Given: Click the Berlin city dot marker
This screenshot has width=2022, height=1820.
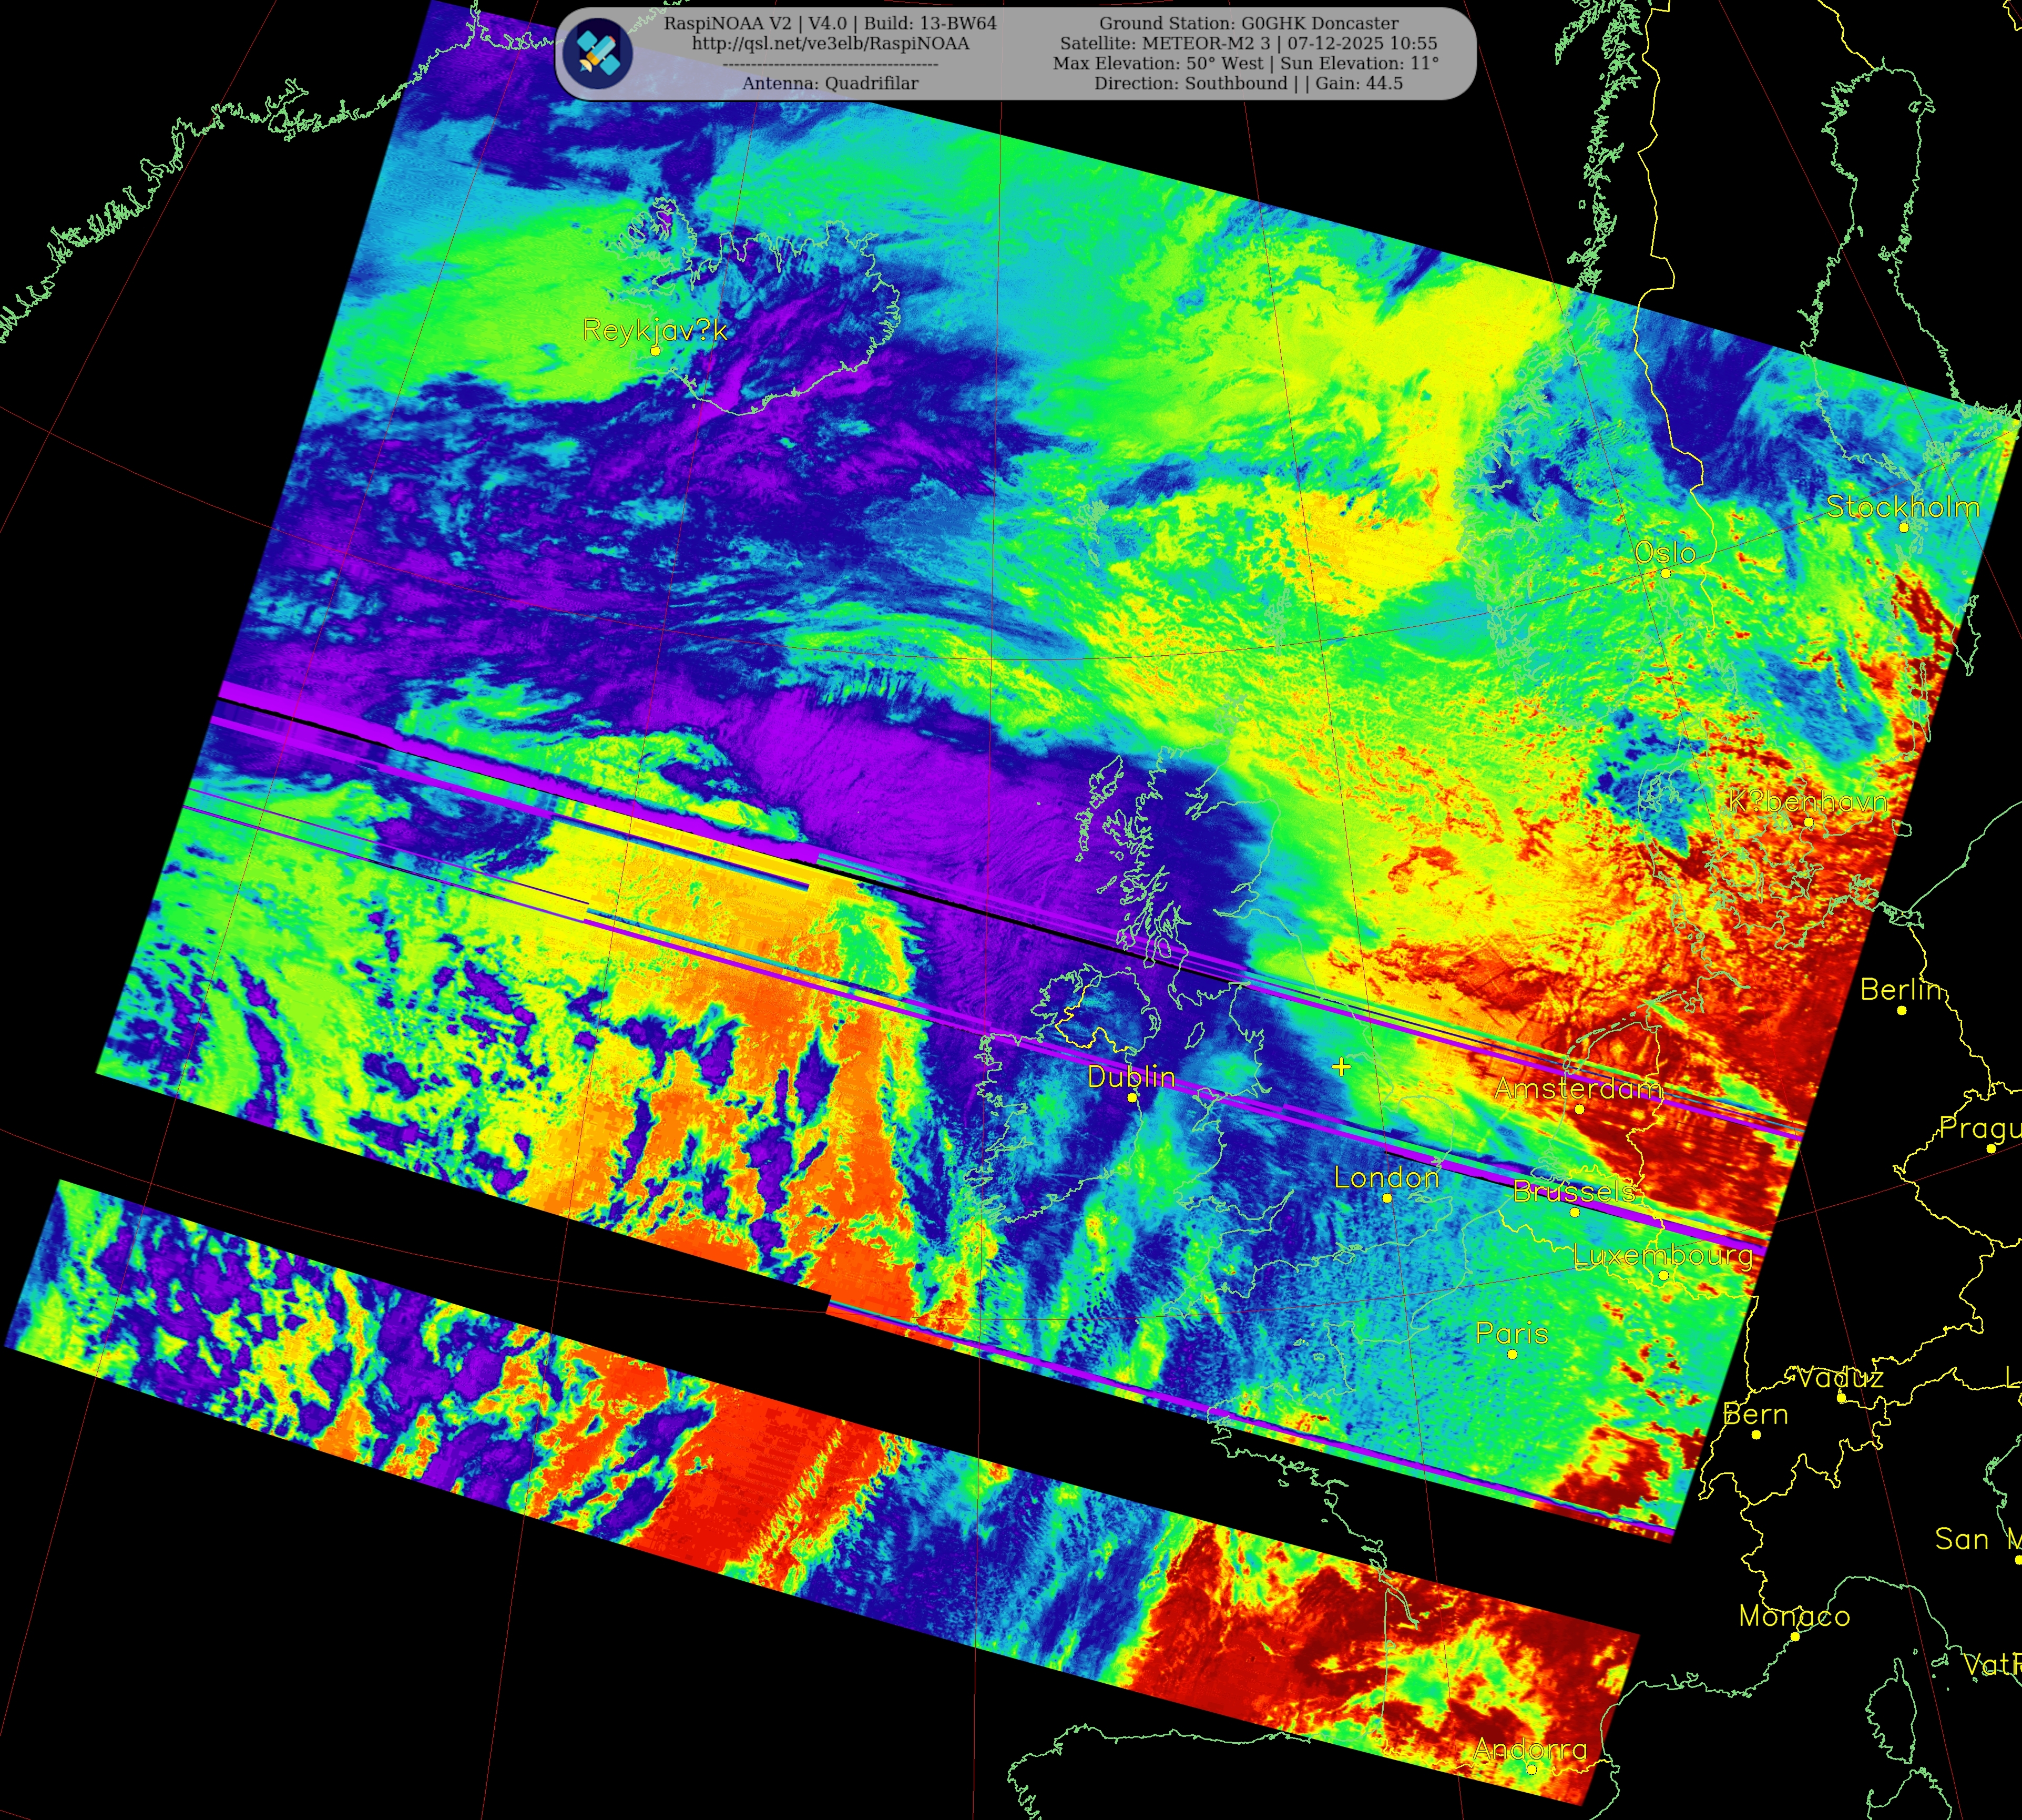Looking at the screenshot, I should (x=1902, y=1010).
